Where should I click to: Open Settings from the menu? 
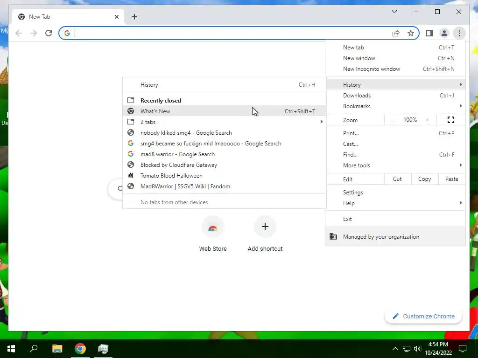pyautogui.click(x=395, y=193)
